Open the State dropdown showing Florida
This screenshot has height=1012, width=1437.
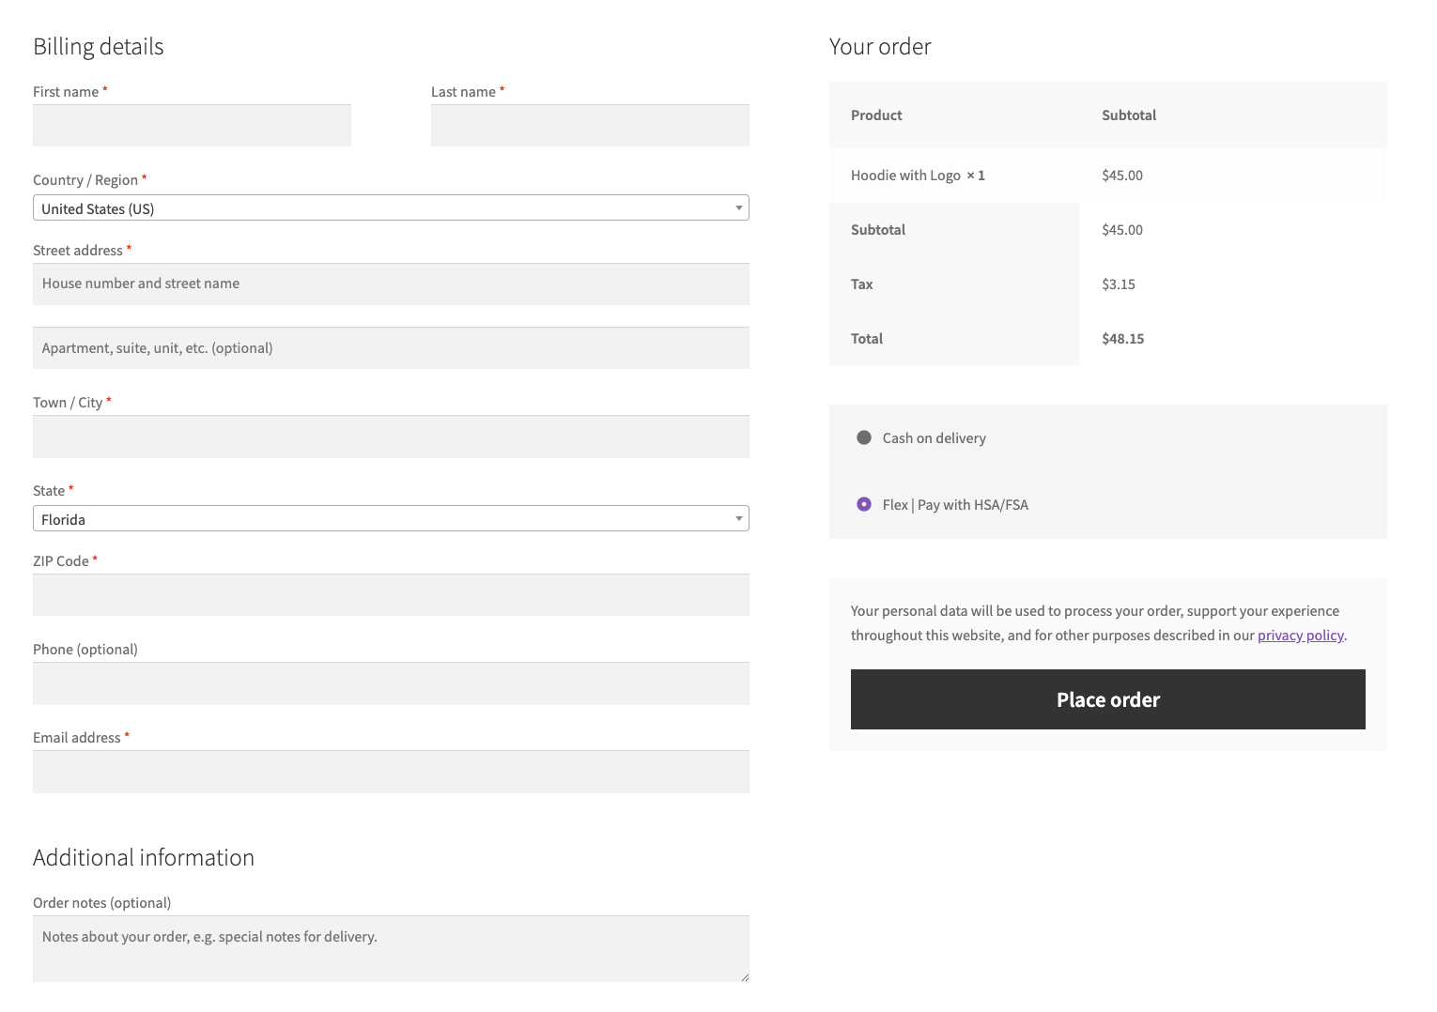(391, 518)
